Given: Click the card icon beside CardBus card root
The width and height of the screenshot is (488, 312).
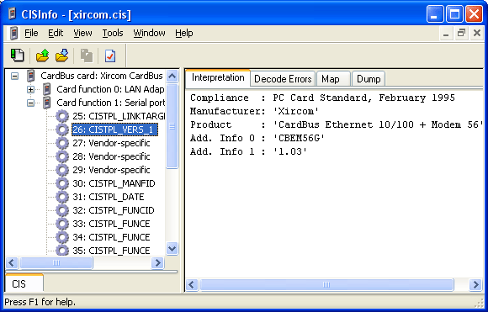Looking at the screenshot, I should 30,76.
